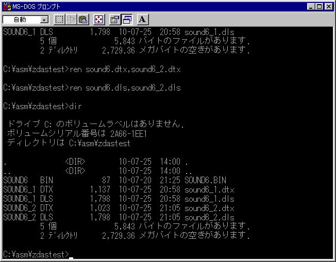Click the serial number 2A66-1EE1
The height and width of the screenshot is (262, 336).
click(128, 134)
